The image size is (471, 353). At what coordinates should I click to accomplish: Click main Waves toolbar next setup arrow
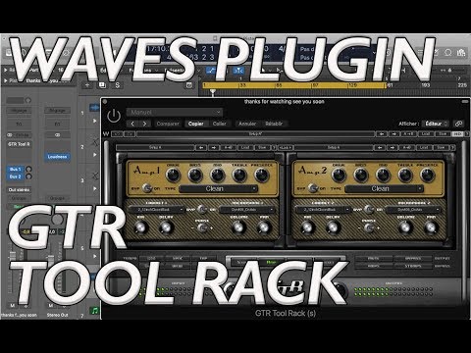click(x=394, y=134)
